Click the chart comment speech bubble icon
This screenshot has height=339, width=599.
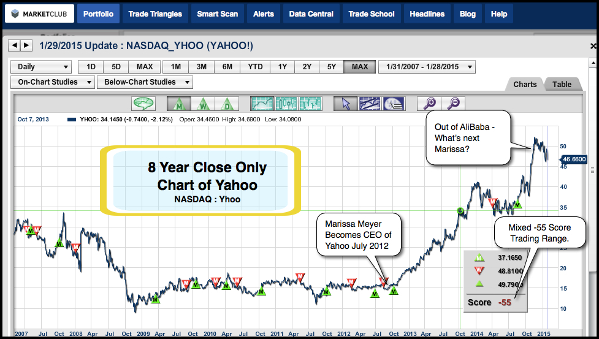point(143,104)
